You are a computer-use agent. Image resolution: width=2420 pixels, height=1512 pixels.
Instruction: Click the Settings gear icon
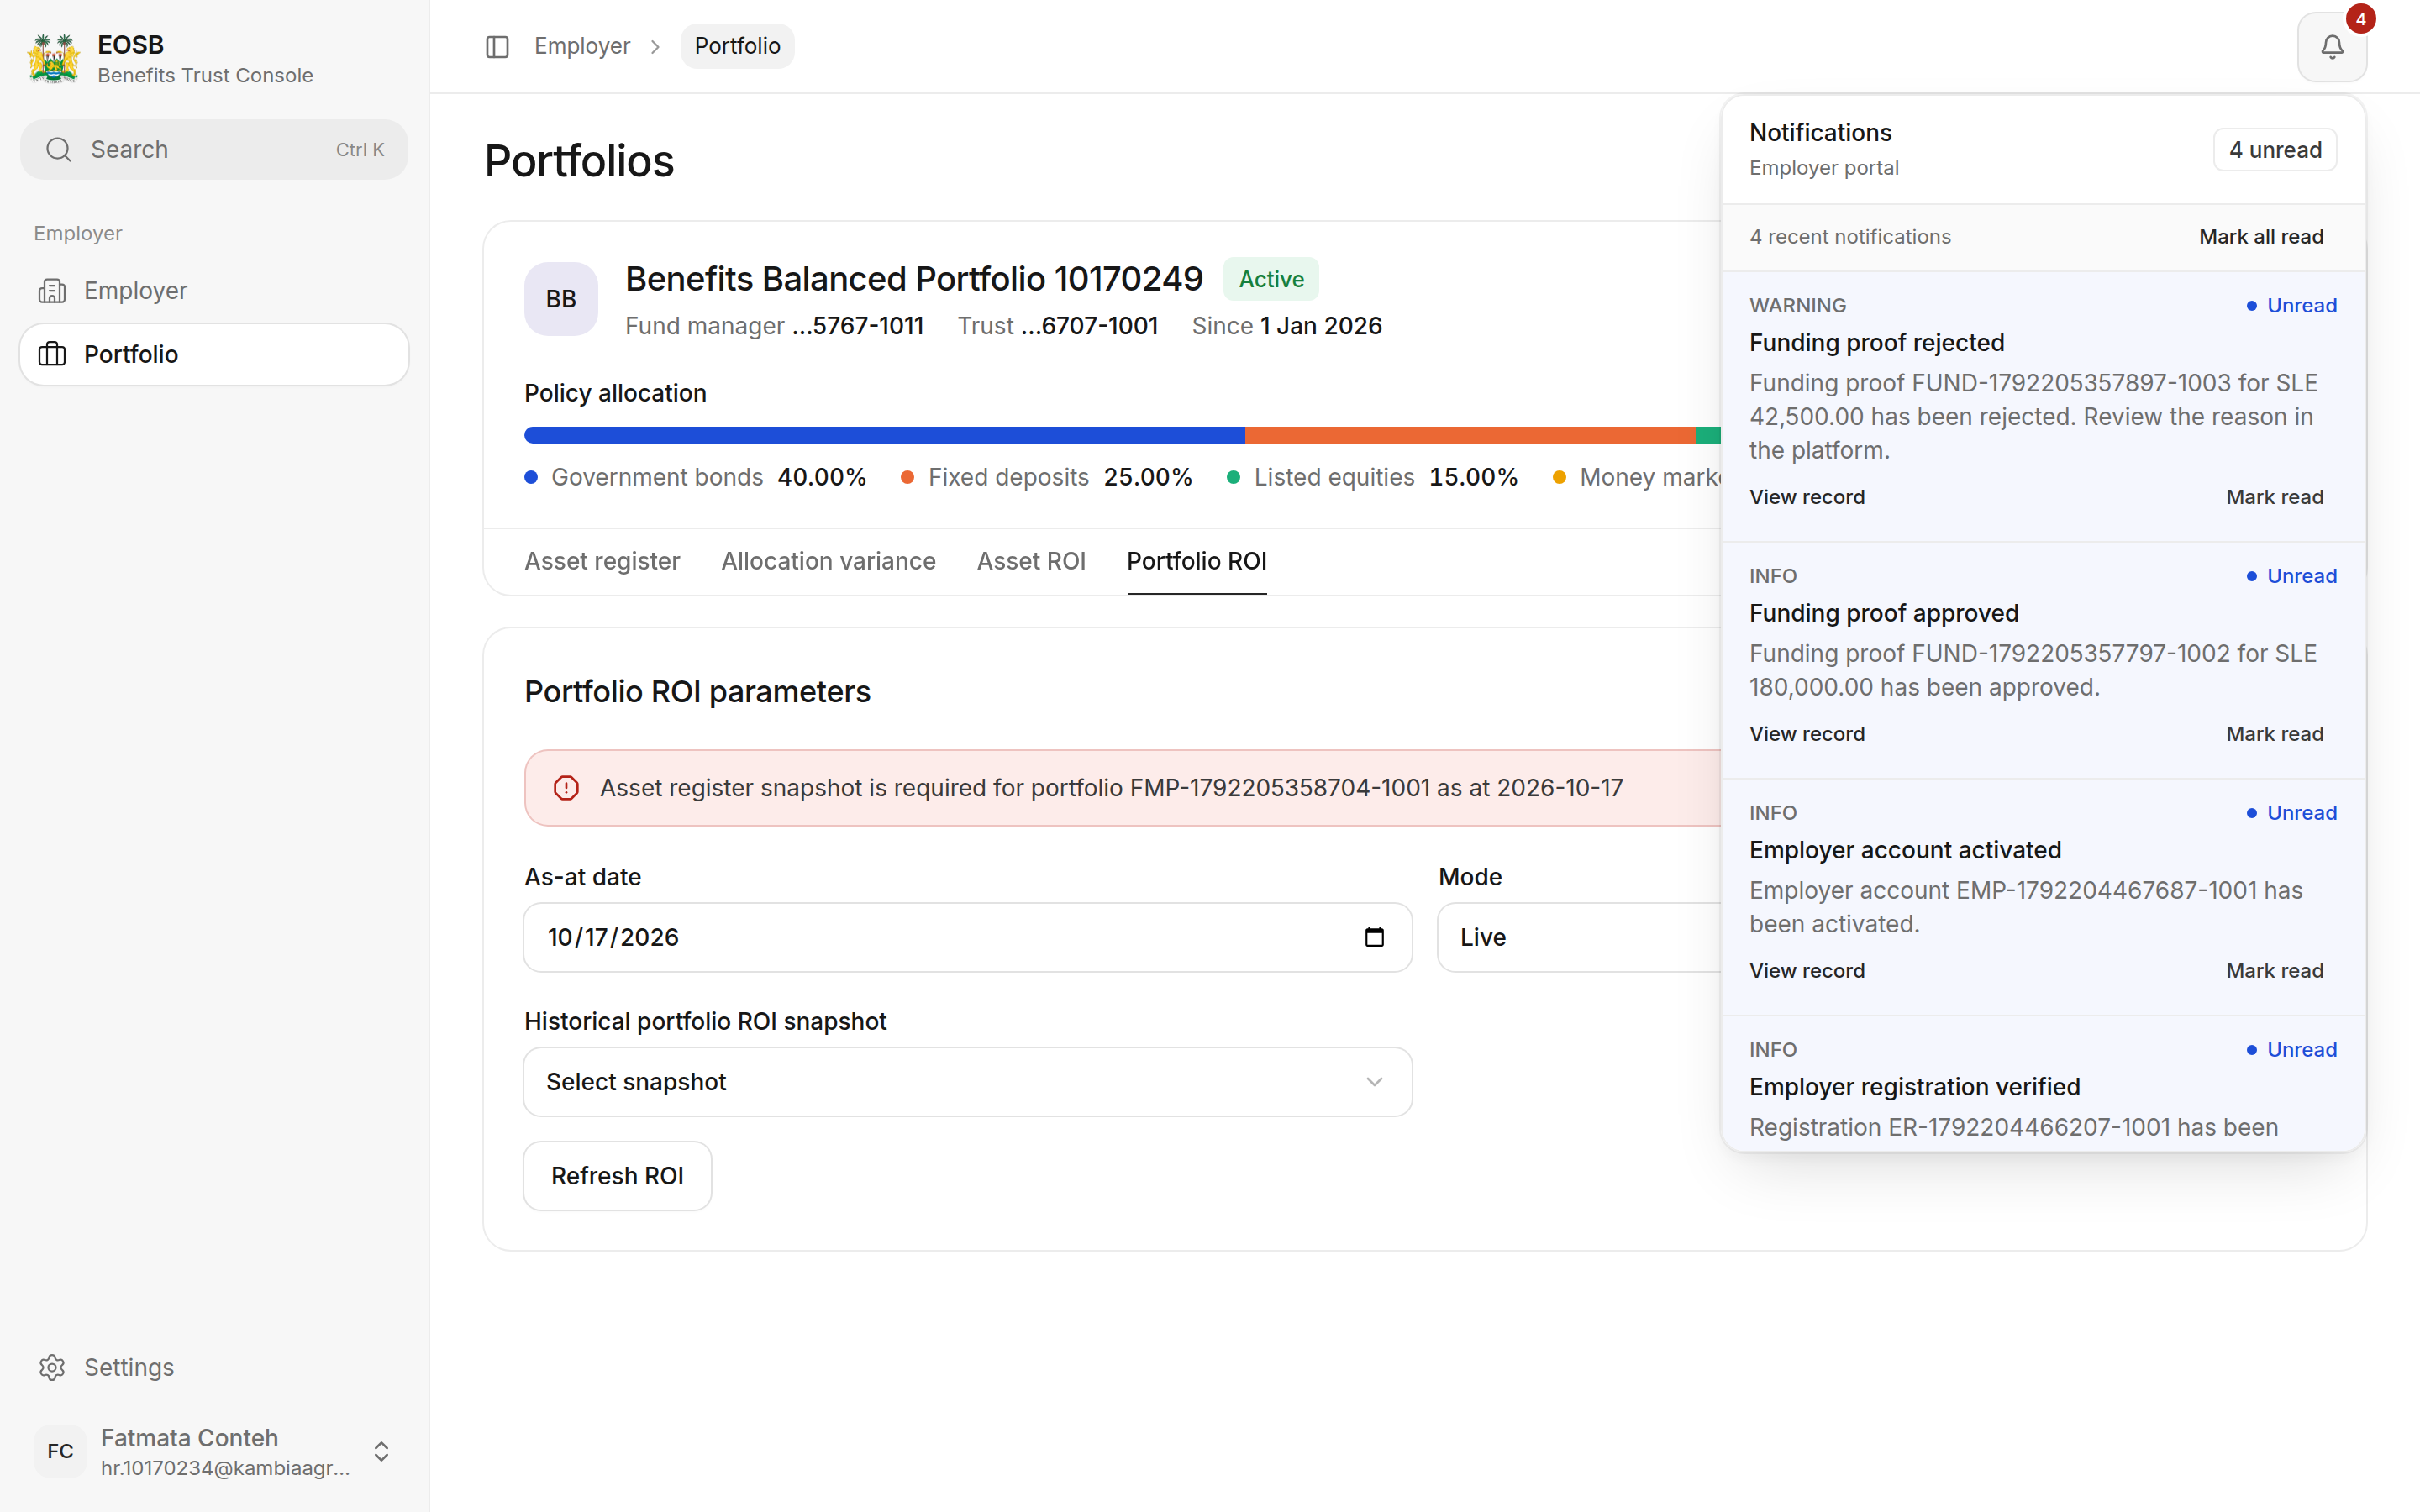tap(52, 1367)
